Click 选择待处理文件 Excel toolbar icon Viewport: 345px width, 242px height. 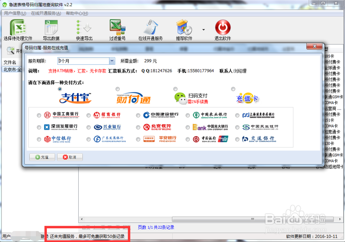(x=18, y=27)
